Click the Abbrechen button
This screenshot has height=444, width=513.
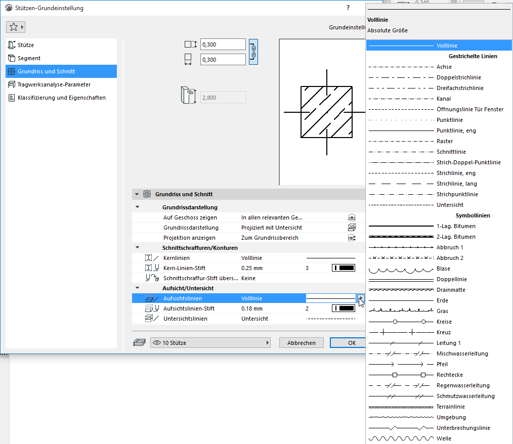(x=302, y=343)
